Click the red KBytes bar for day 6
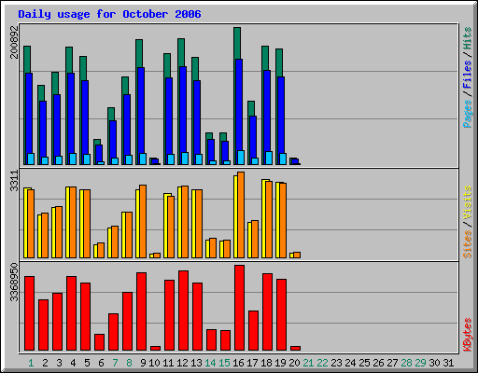478x373 pixels. 99,342
